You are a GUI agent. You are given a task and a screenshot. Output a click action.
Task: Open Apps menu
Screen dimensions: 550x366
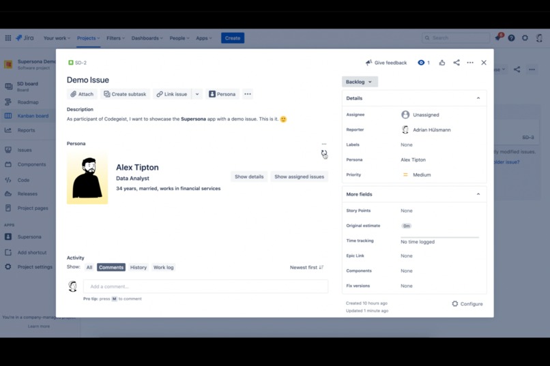click(x=204, y=37)
